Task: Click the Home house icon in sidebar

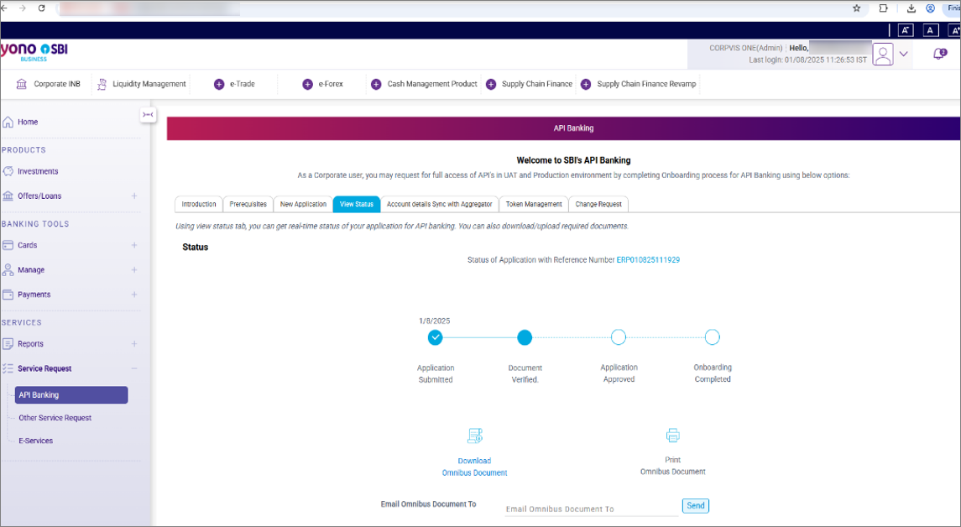Action: (8, 122)
